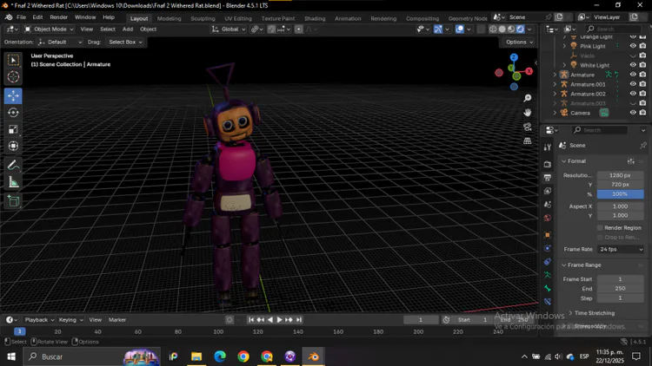Image resolution: width=652 pixels, height=366 pixels.
Task: Open the Output properties tab
Action: pos(548,178)
